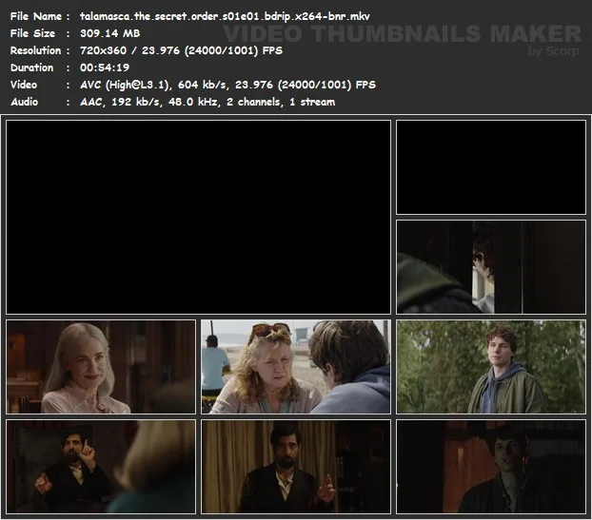Open thumbnail of young man standing among green trees
Viewport: 592px width, 520px height.
[491, 367]
